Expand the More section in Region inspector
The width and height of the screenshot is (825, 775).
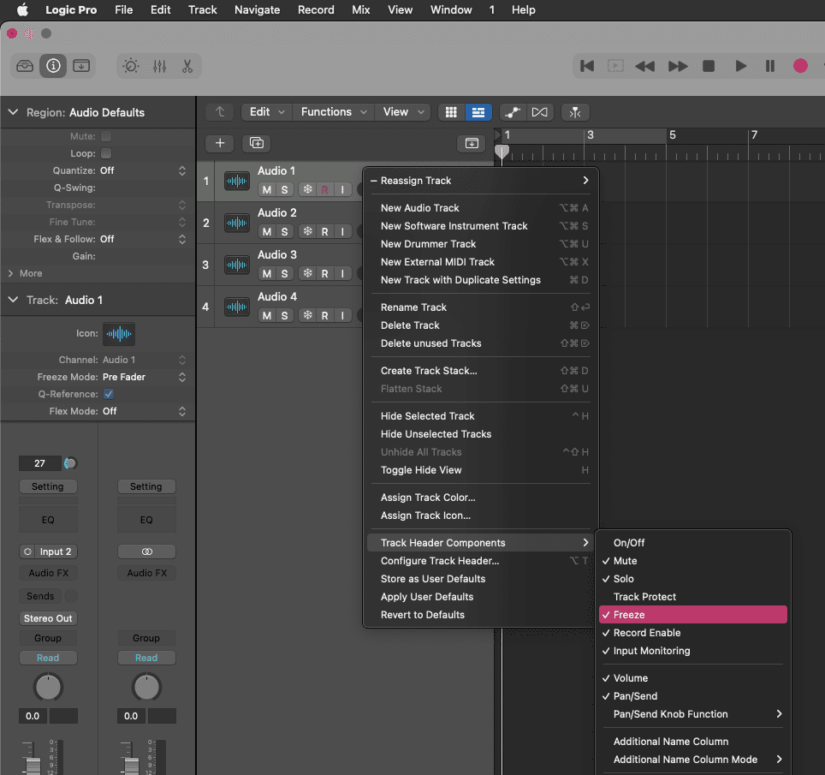pyautogui.click(x=10, y=273)
